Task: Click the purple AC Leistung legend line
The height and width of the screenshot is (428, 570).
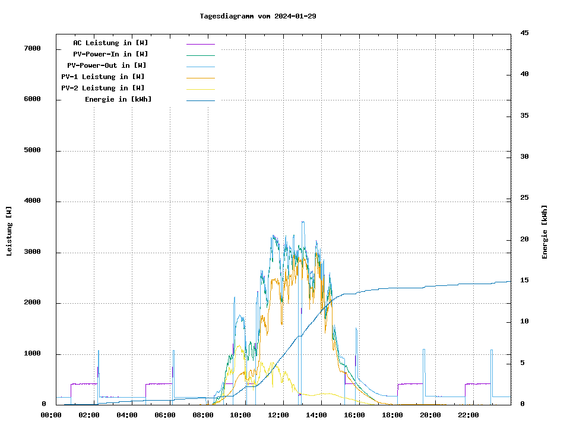Action: tap(200, 43)
